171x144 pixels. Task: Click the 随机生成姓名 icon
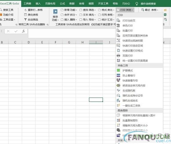118,100
